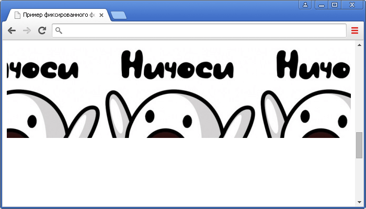Open the Chrome hamburger menu
This screenshot has width=366, height=209.
[x=354, y=30]
